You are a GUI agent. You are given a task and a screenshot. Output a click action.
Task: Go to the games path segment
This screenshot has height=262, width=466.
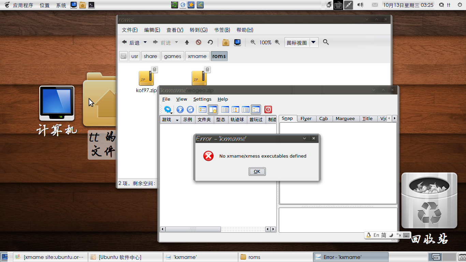(173, 56)
